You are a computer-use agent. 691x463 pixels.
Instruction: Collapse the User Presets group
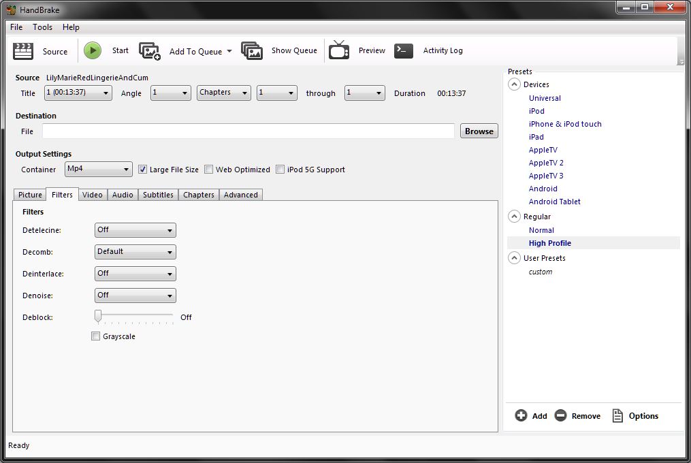tap(514, 258)
